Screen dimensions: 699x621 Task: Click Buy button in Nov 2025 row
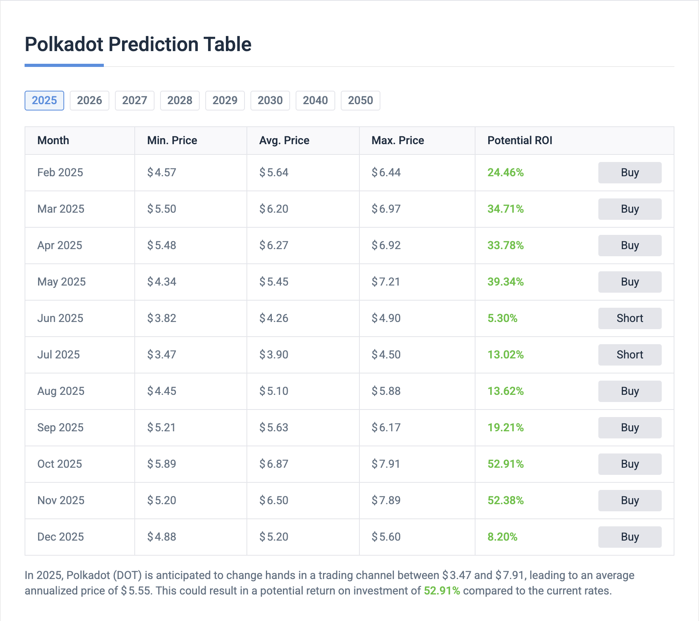pyautogui.click(x=630, y=501)
